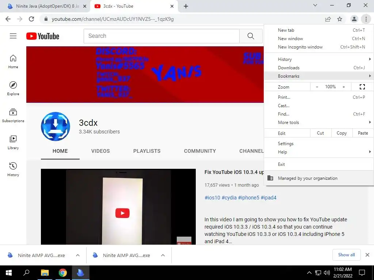Click the #ios10 hashtag link
This screenshot has height=280, width=374.
(212, 198)
